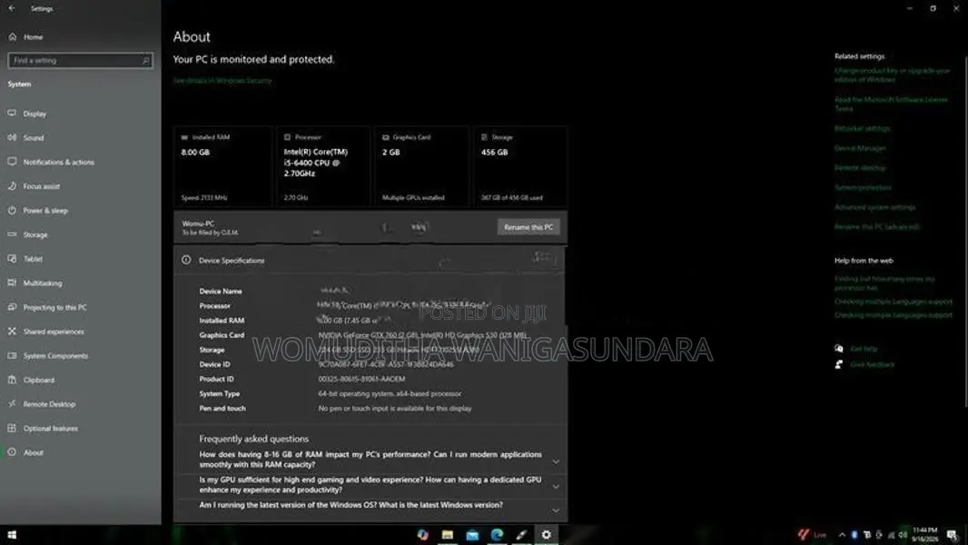
Task: Open the Windows Start menu
Action: coord(12,534)
